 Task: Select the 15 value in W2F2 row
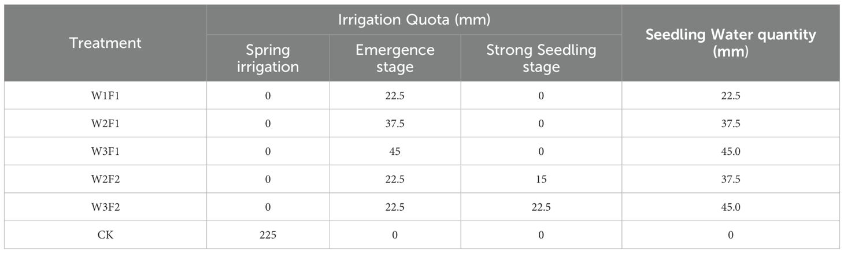[541, 179]
